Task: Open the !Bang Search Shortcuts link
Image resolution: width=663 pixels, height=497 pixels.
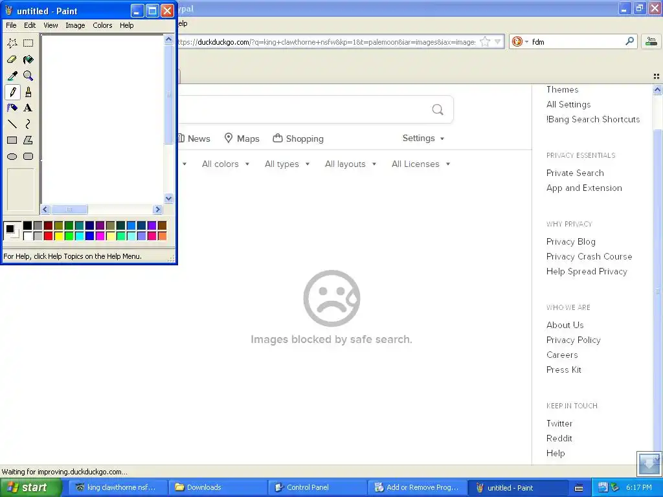Action: click(593, 119)
